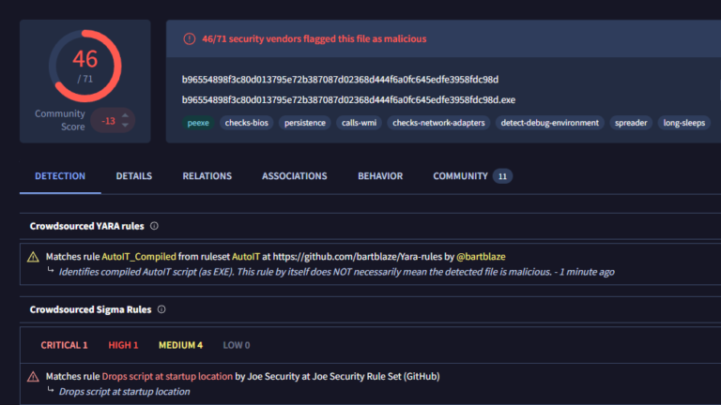Click the info icon beside Crowdsourced Sigma Rules
This screenshot has width=721, height=405.
[x=161, y=309]
